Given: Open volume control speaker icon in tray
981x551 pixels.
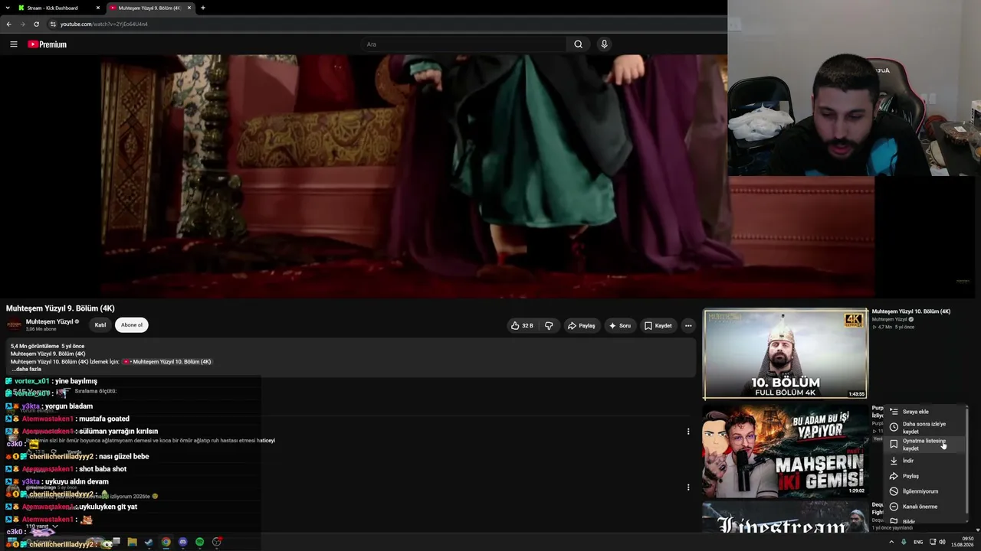Looking at the screenshot, I should coord(942,542).
